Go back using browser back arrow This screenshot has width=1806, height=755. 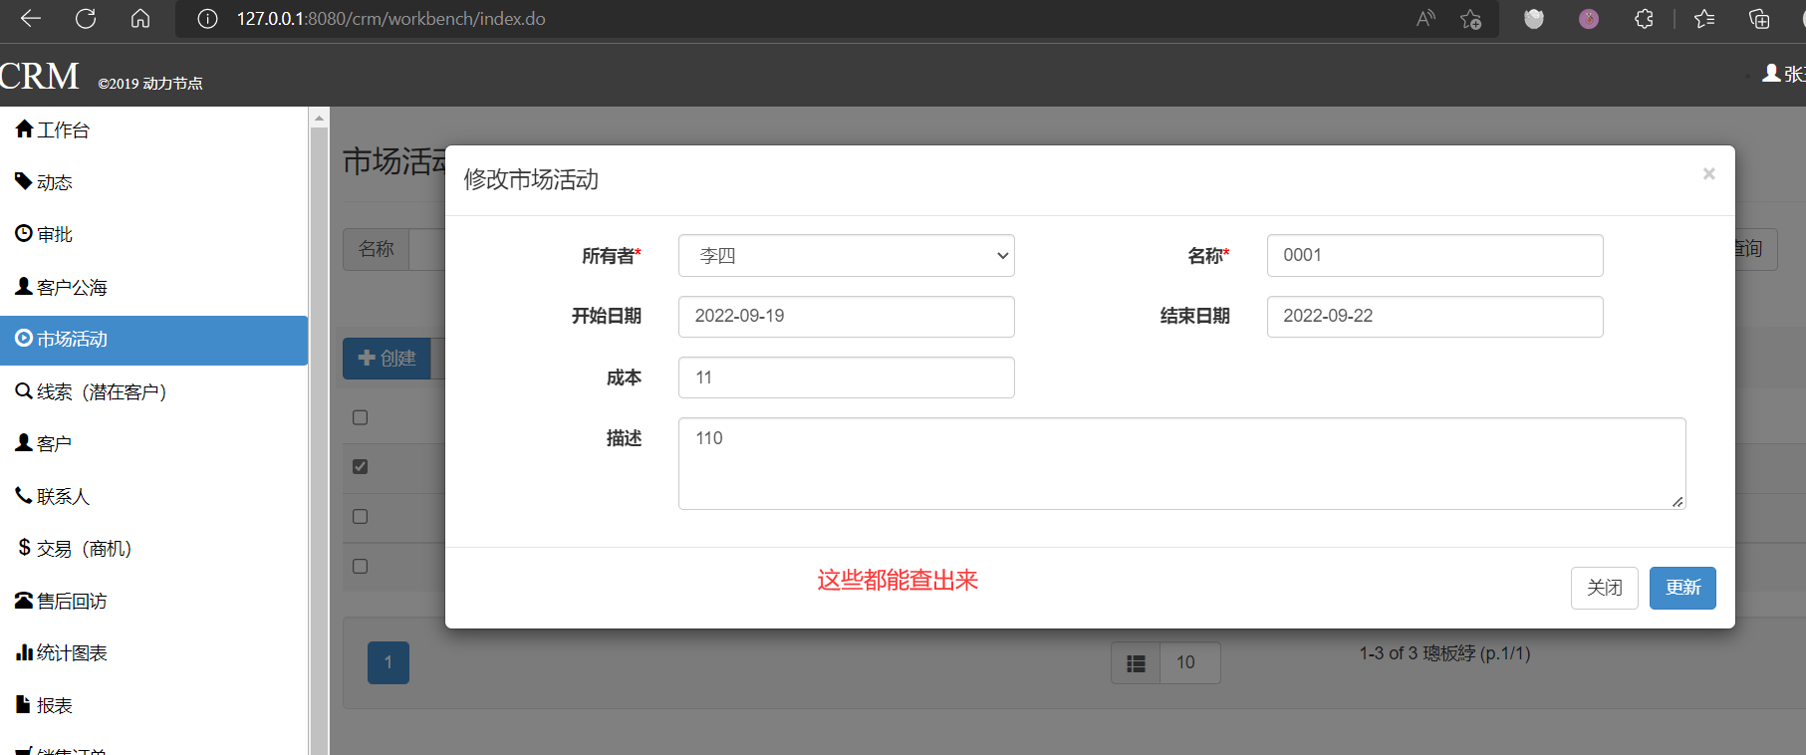coord(31,18)
